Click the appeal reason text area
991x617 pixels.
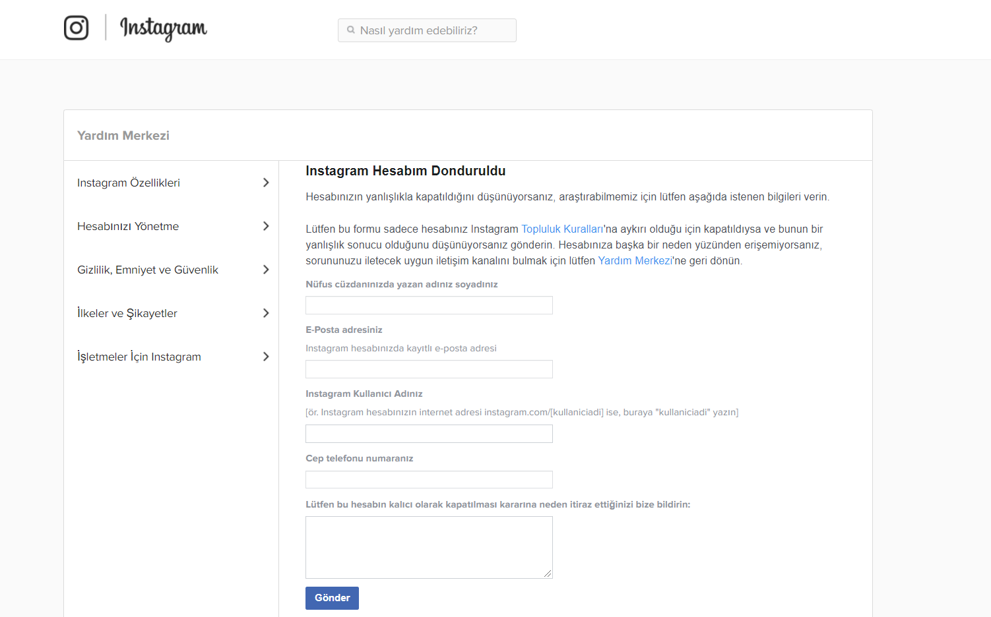[x=429, y=547]
